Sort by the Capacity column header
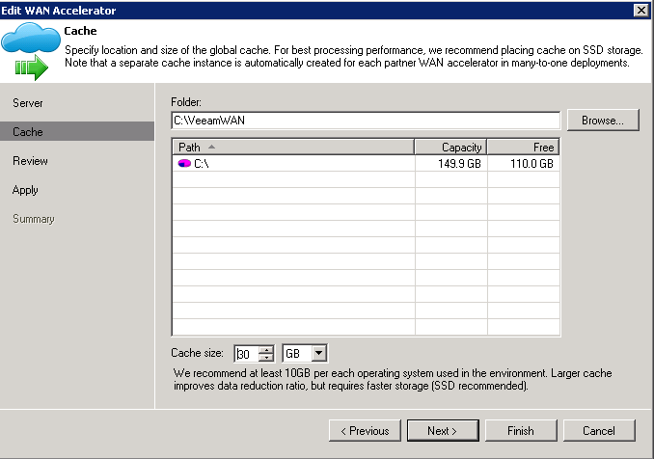The height and width of the screenshot is (459, 654). [x=450, y=148]
